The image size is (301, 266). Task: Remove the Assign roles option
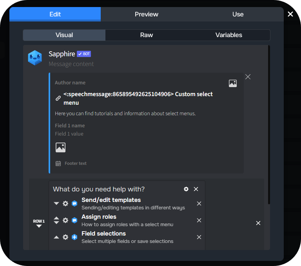tap(199, 220)
